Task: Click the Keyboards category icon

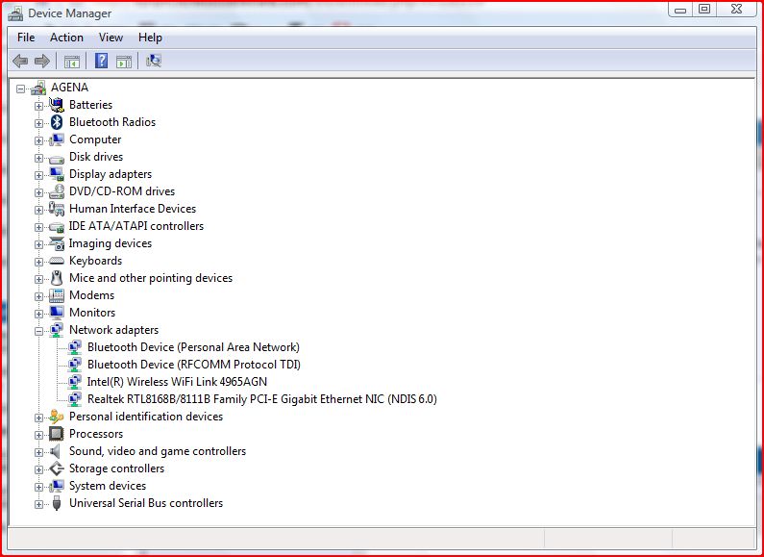Action: [57, 261]
